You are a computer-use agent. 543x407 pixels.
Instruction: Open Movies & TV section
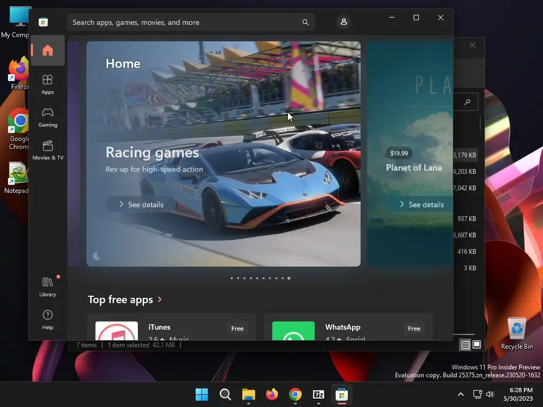pos(47,150)
